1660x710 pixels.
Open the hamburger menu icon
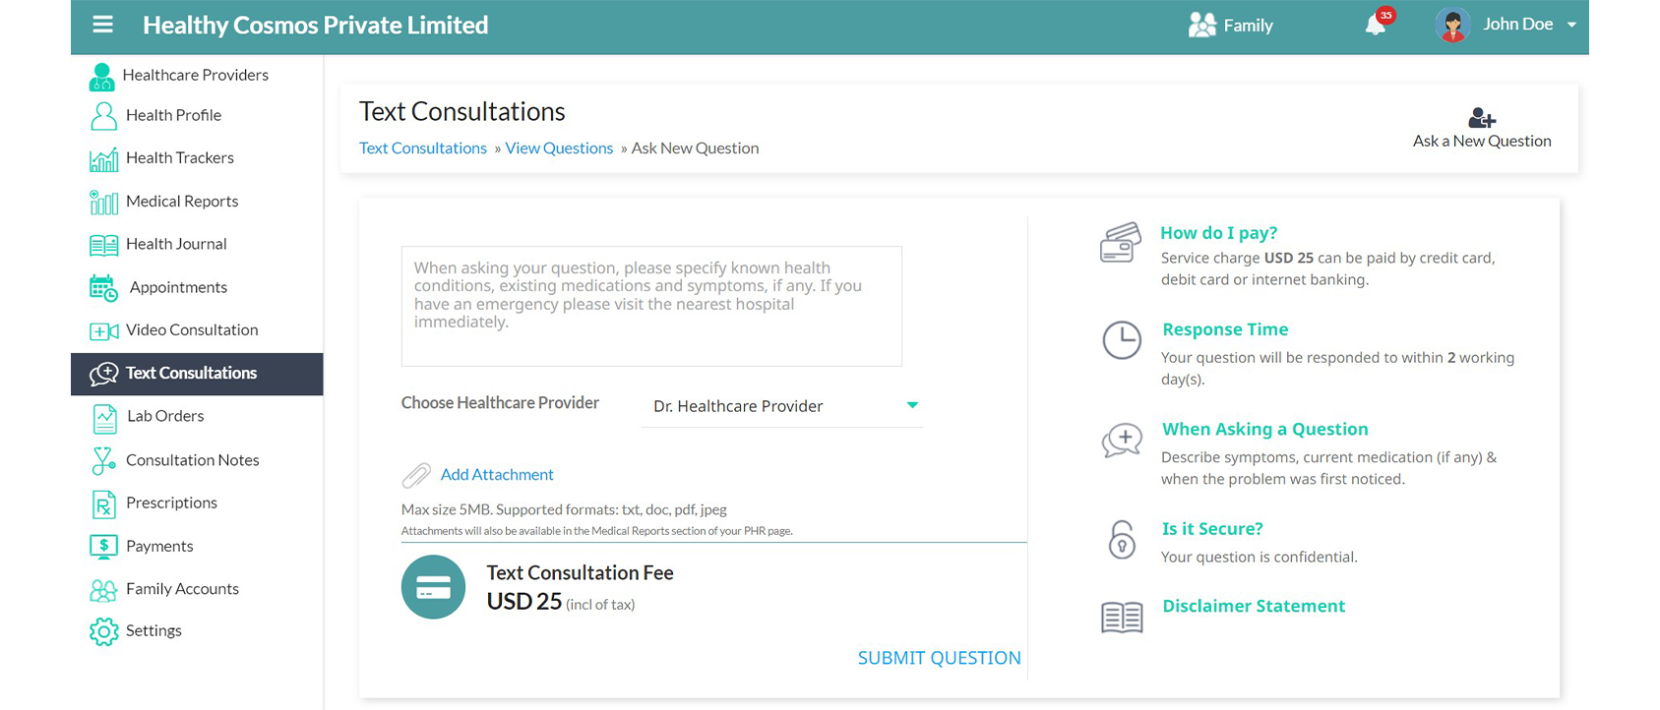[102, 25]
